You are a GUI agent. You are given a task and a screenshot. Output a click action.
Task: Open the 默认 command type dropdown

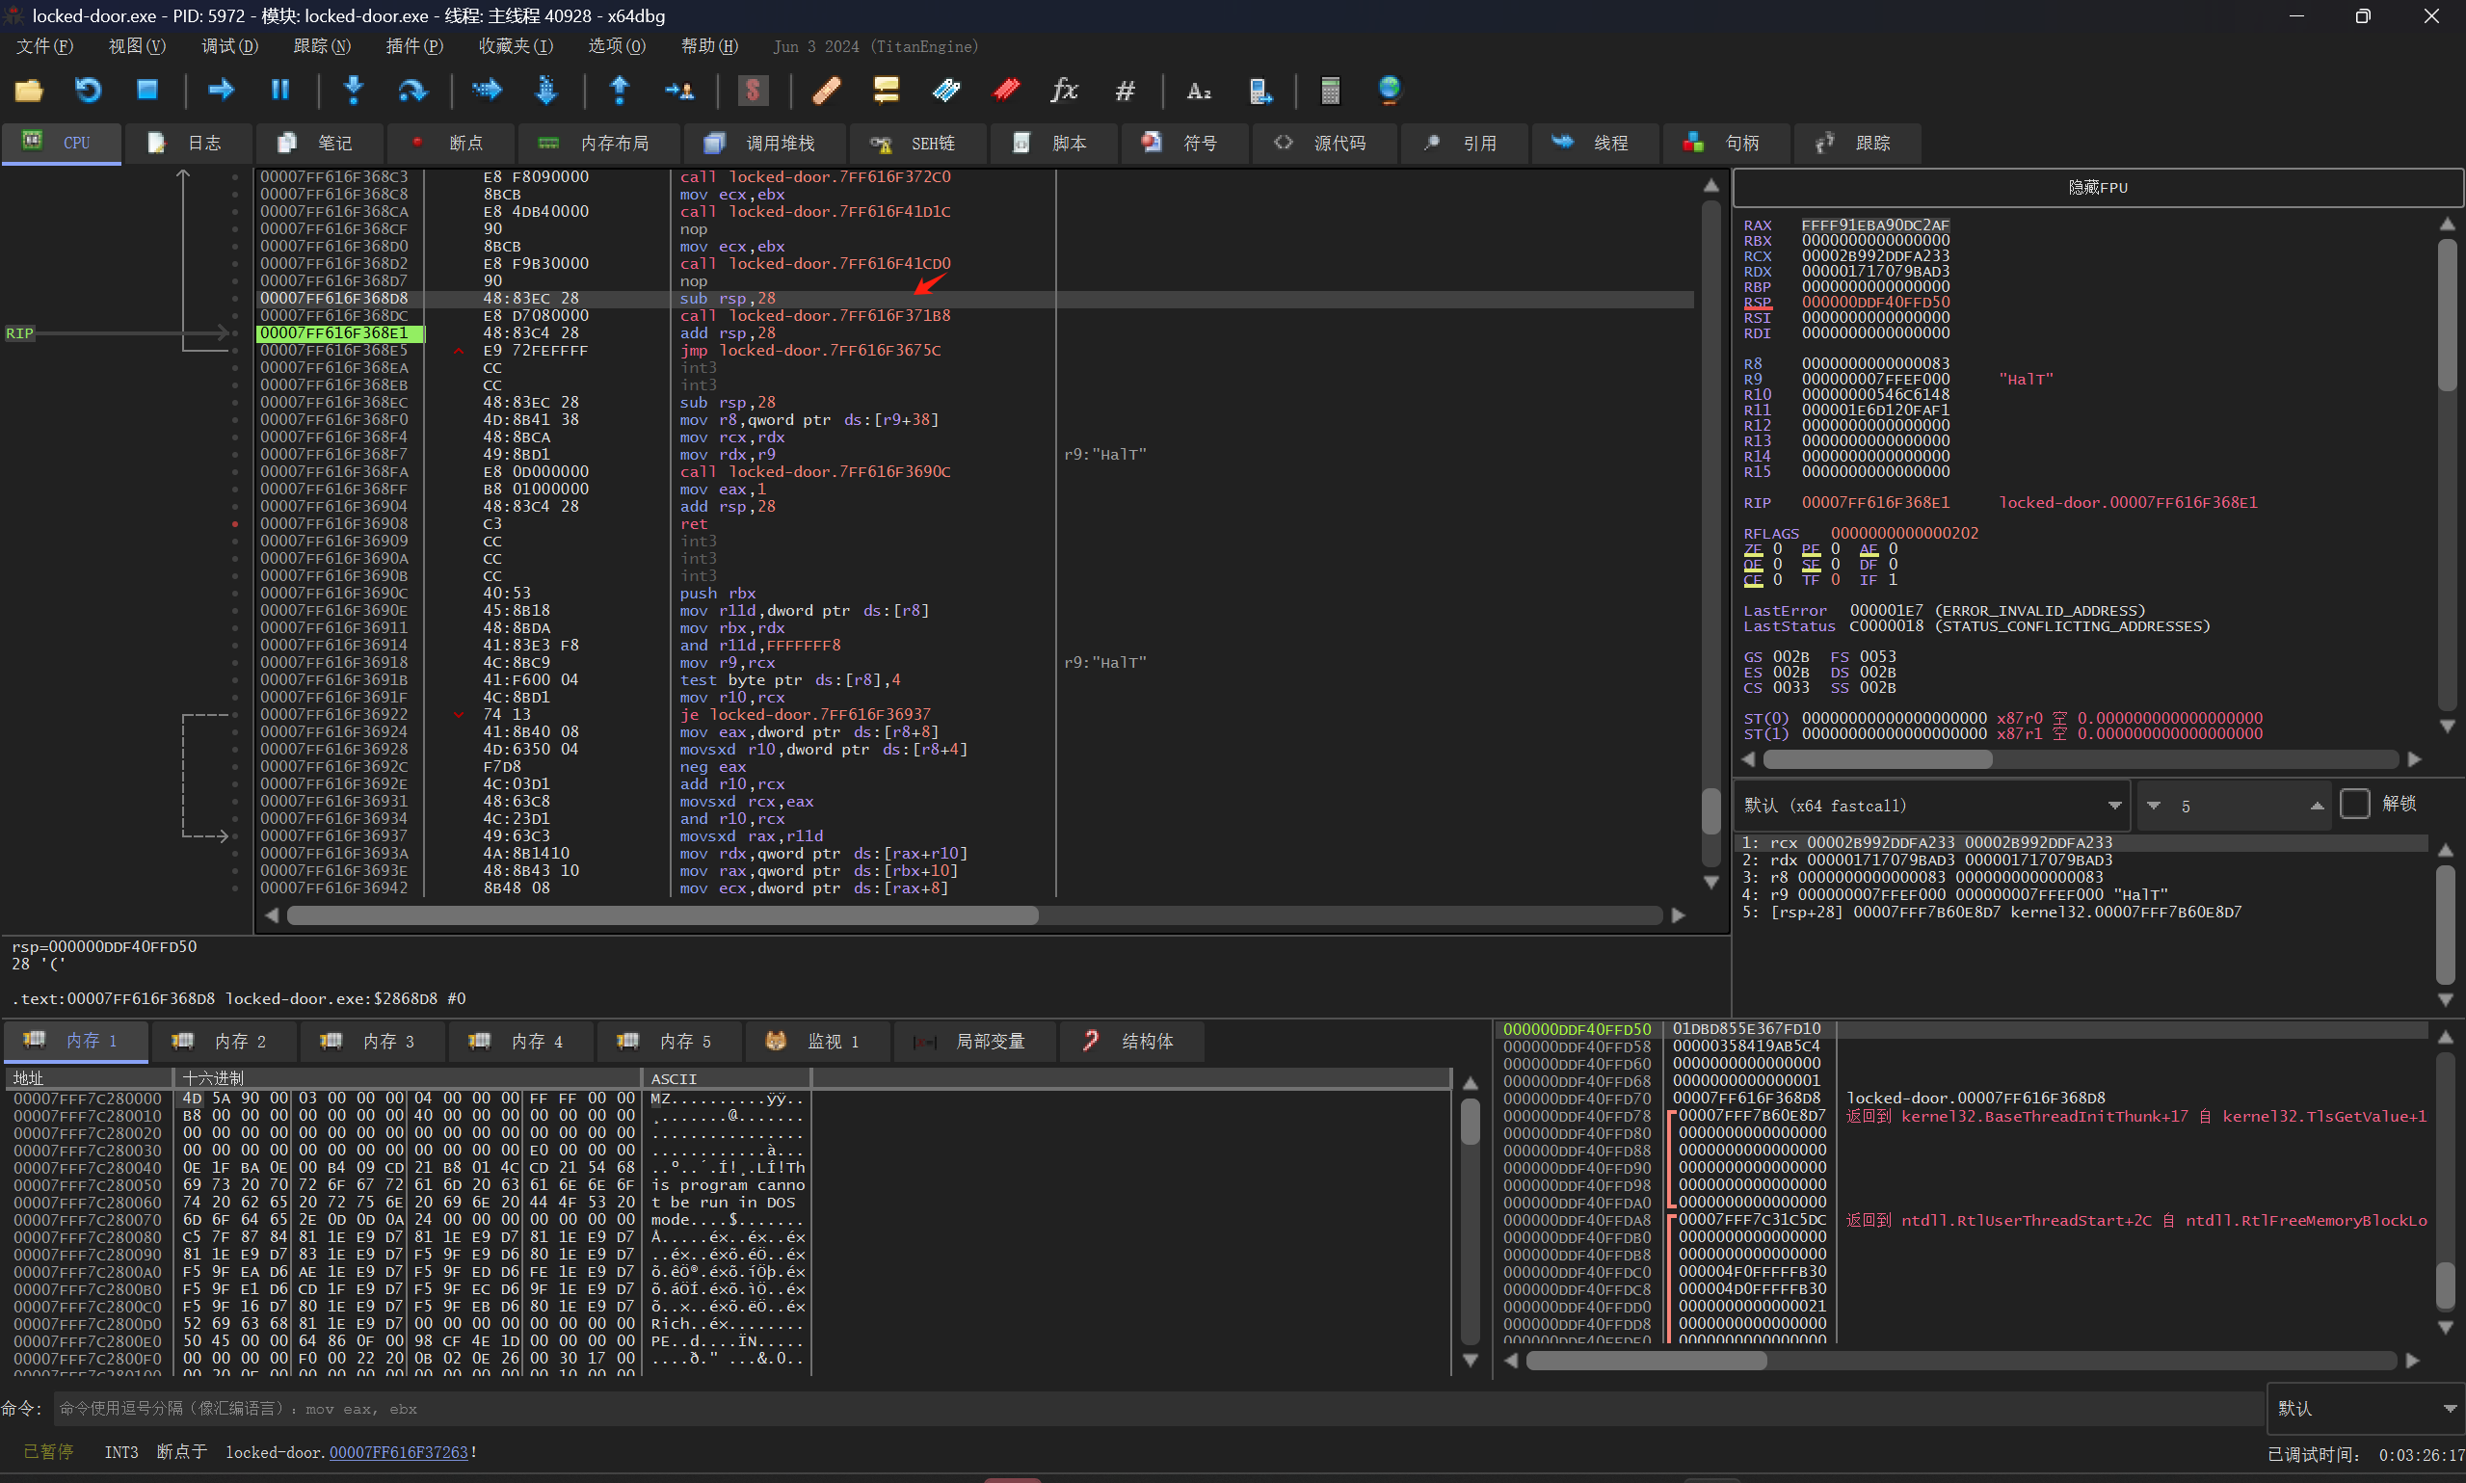point(2365,1408)
